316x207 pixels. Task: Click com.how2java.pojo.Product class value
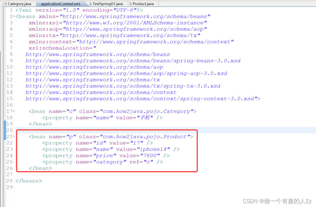pyautogui.click(x=145, y=137)
